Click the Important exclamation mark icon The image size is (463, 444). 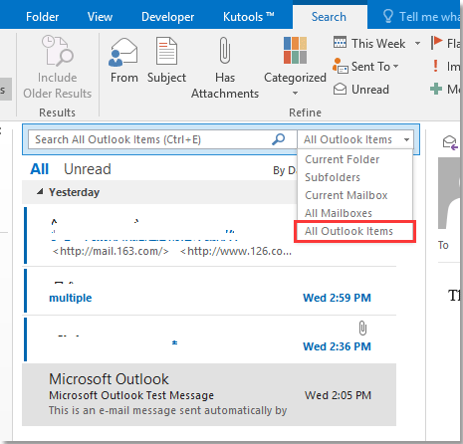pos(436,66)
